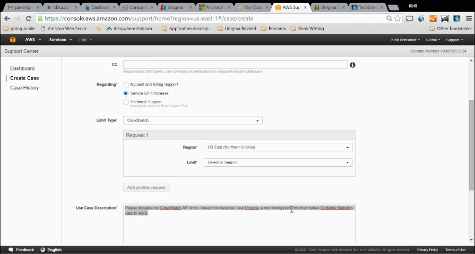475x254 pixels.
Task: Open the Unigma Related bookmark folder
Action: coord(237,29)
